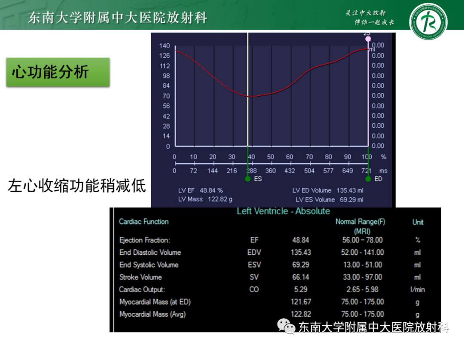Click the header title 东南大学附属中大医院放射科
This screenshot has width=464, height=348.
117,18
